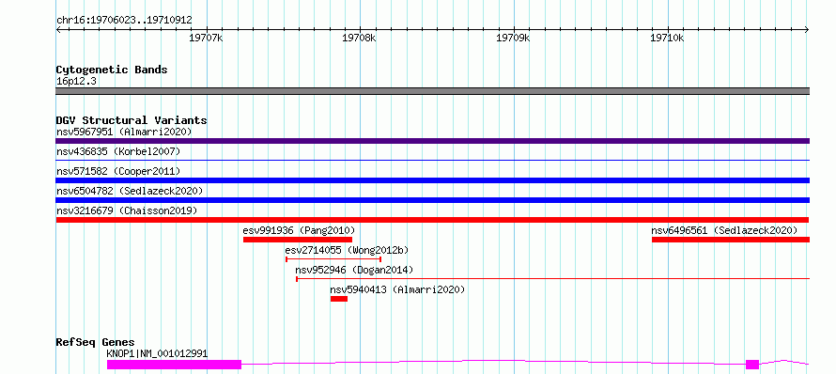
Task: Click the Cytogenetic Bands track title
Action: 112,70
